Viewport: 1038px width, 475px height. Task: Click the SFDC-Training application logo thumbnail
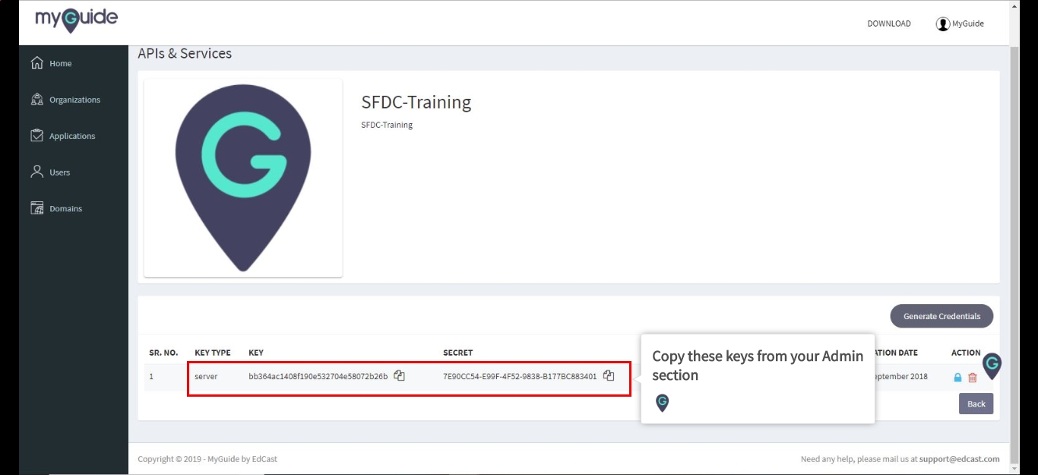click(x=243, y=178)
